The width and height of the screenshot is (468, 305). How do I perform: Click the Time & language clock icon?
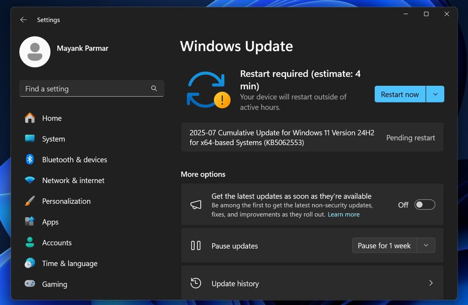(30, 263)
